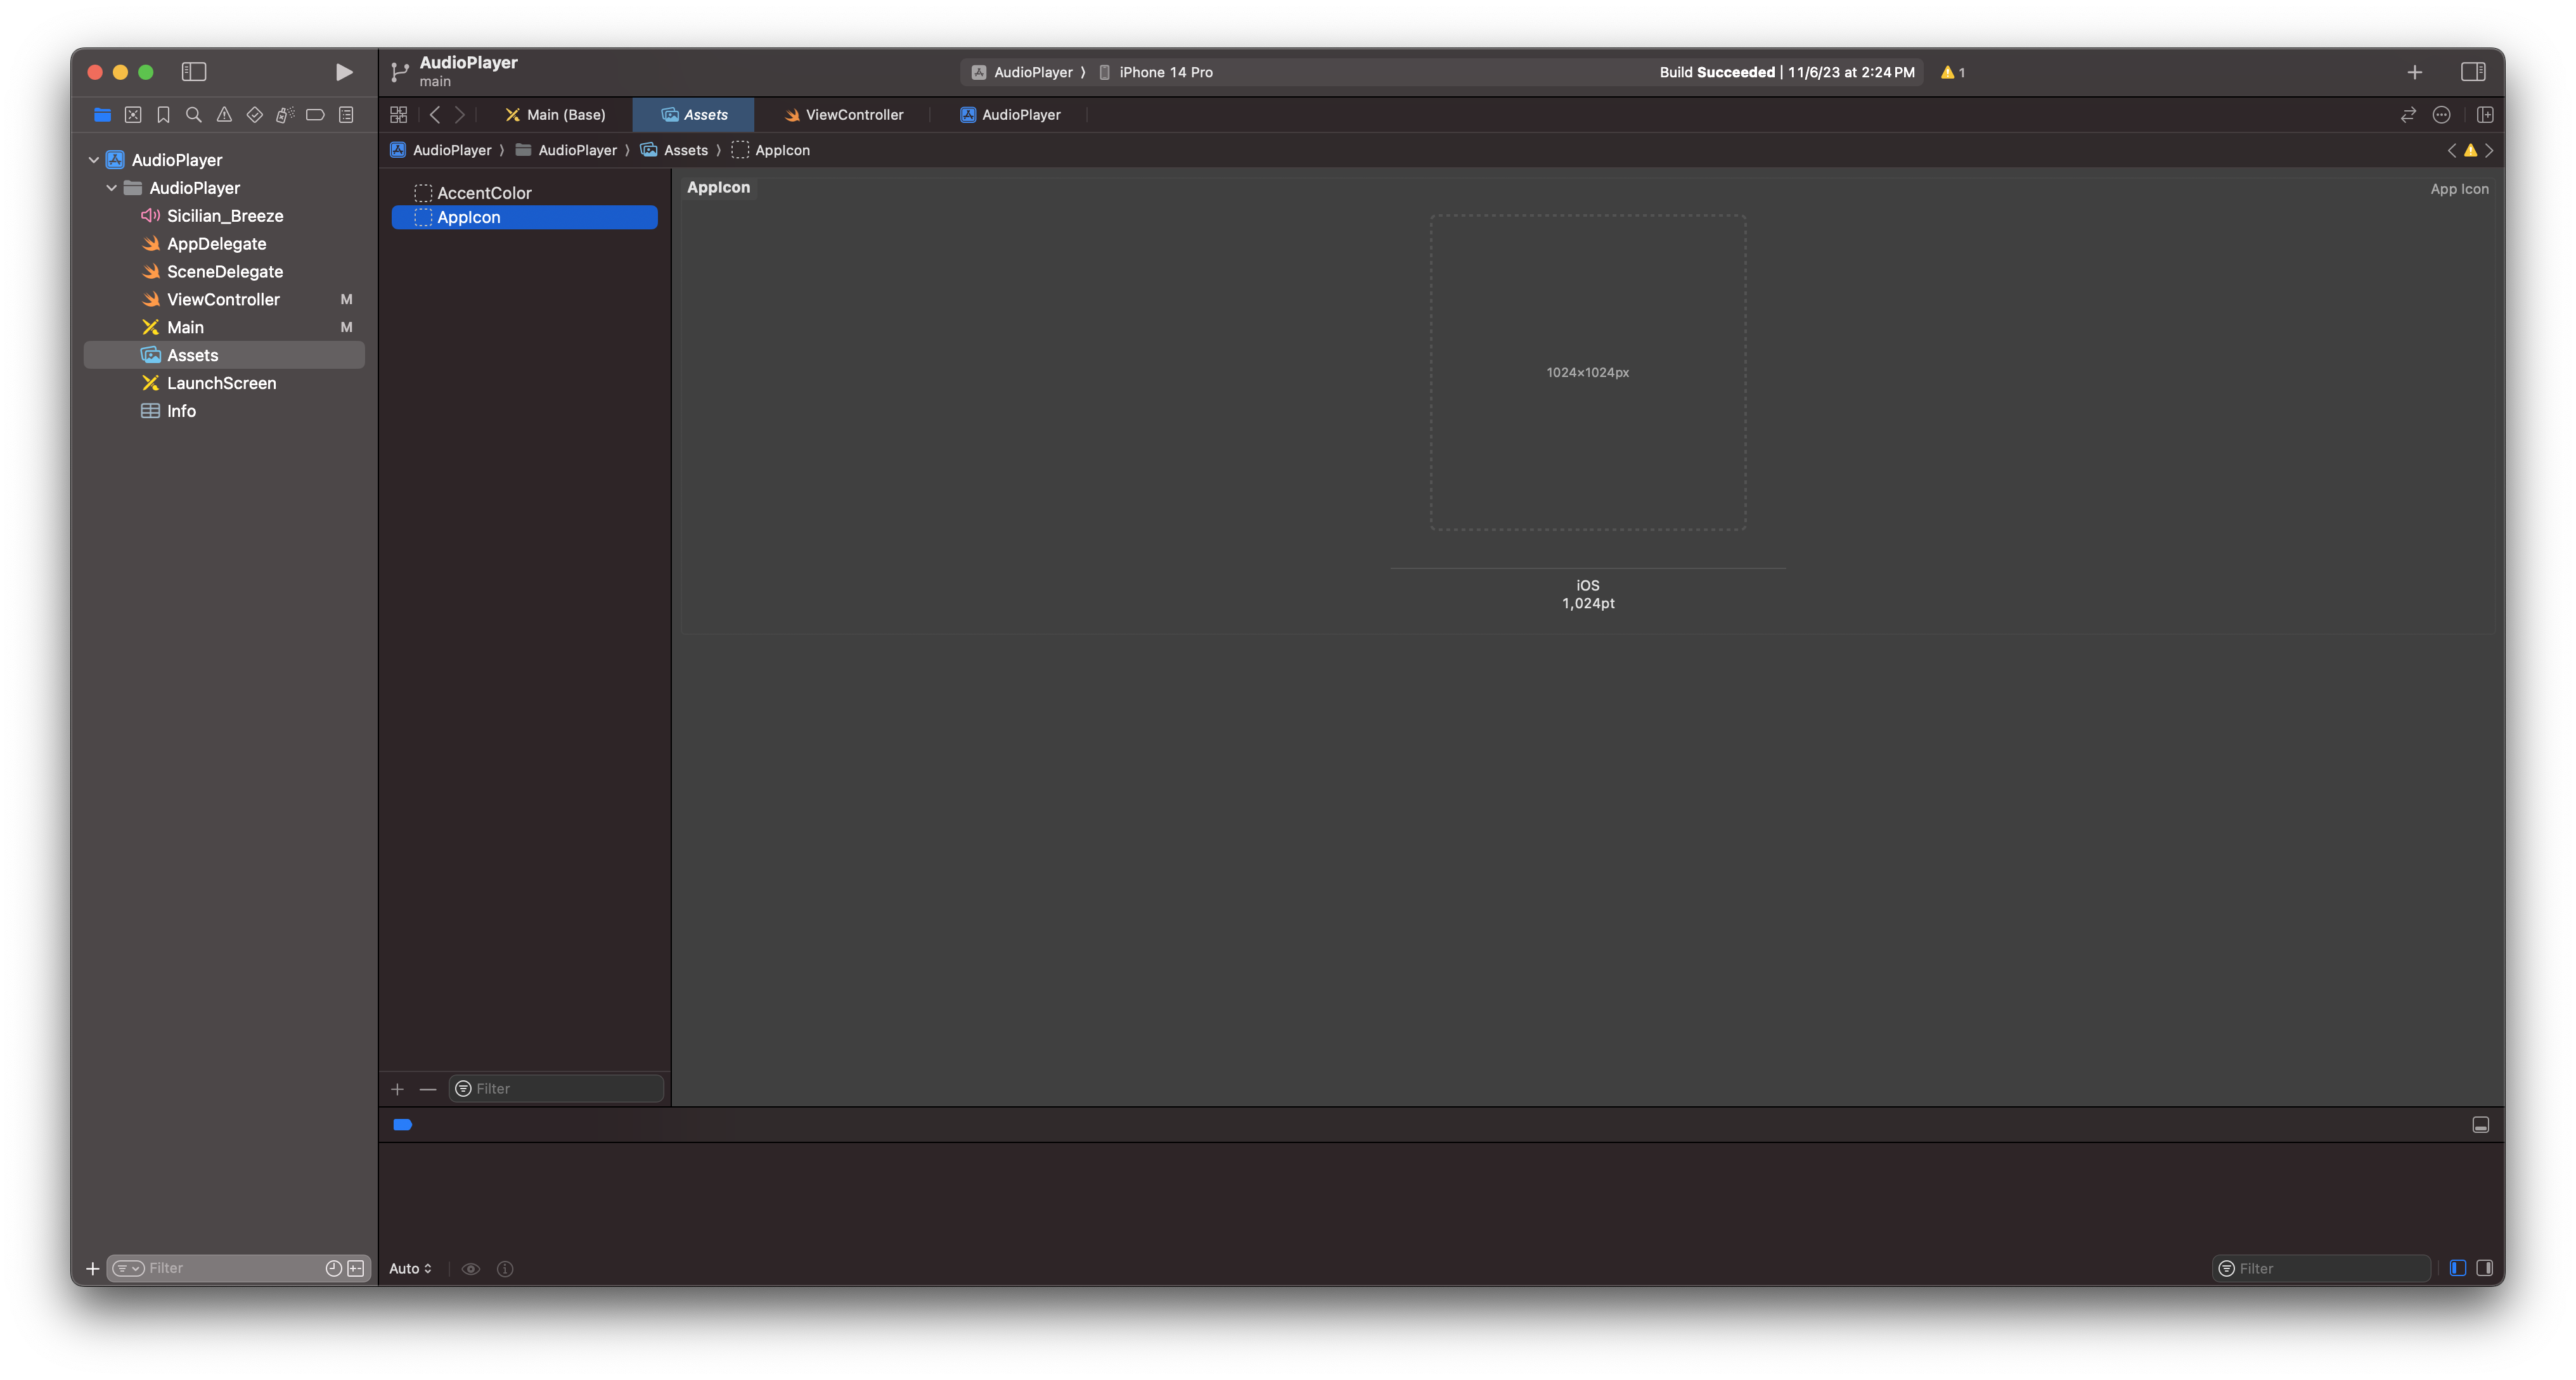The height and width of the screenshot is (1380, 2576).
Task: Add a new asset with plus button
Action: pos(397,1089)
